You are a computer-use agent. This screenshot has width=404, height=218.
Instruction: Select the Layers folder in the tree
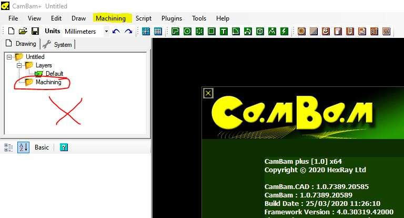coord(44,65)
